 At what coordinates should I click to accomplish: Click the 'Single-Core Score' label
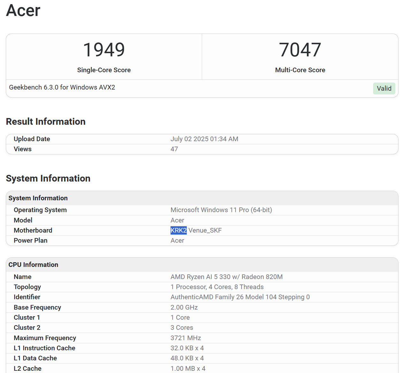104,70
